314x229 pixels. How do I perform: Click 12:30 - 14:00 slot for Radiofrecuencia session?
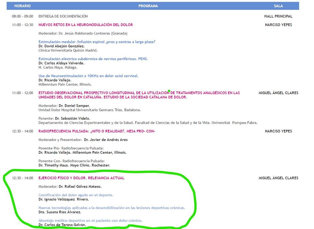(x=23, y=131)
